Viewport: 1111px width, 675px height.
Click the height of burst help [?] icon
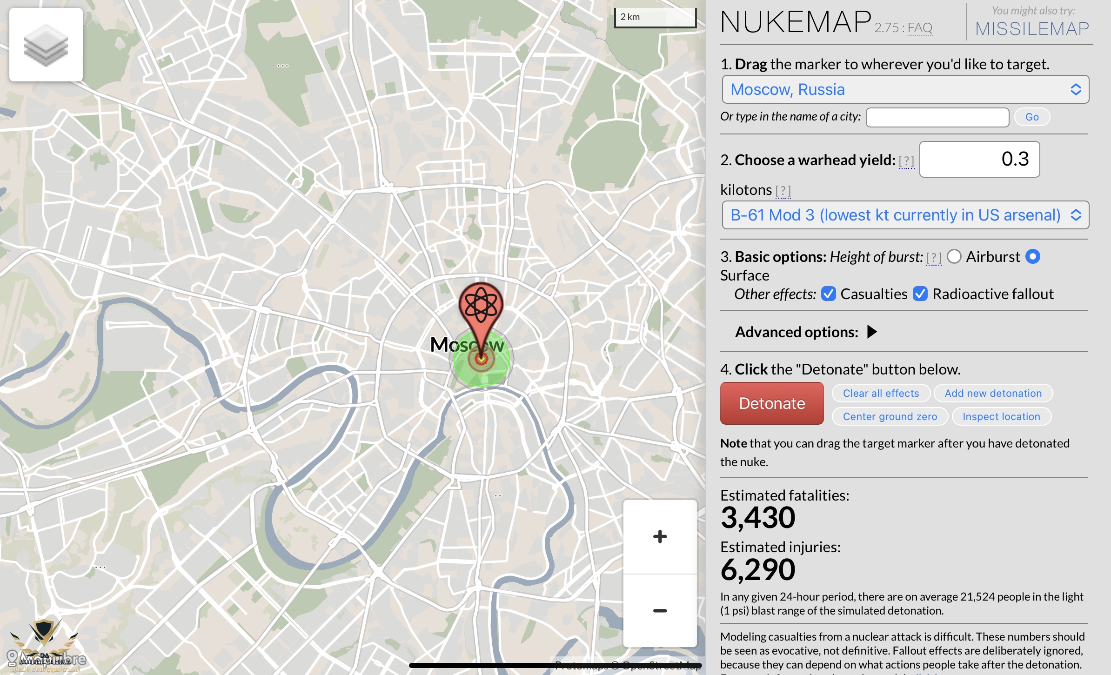[933, 257]
